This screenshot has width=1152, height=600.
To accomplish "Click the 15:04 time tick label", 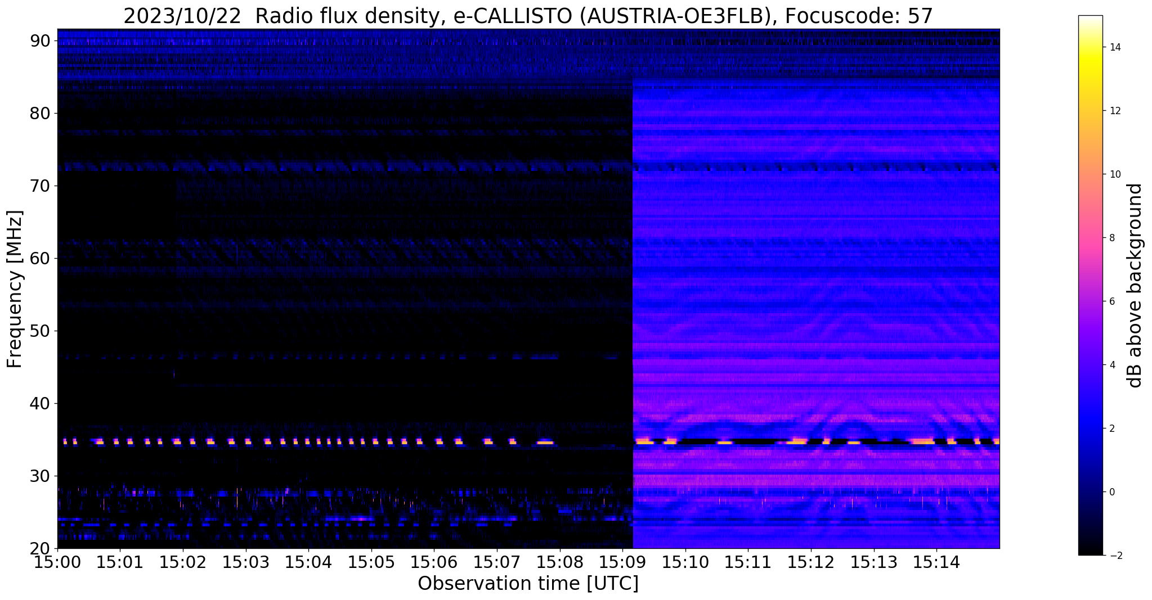I will [308, 561].
